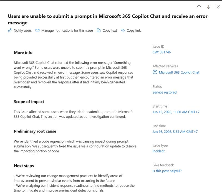Click the Jun 12, 2026 start time value
Screen dimensions: 222x192
[x=176, y=112]
